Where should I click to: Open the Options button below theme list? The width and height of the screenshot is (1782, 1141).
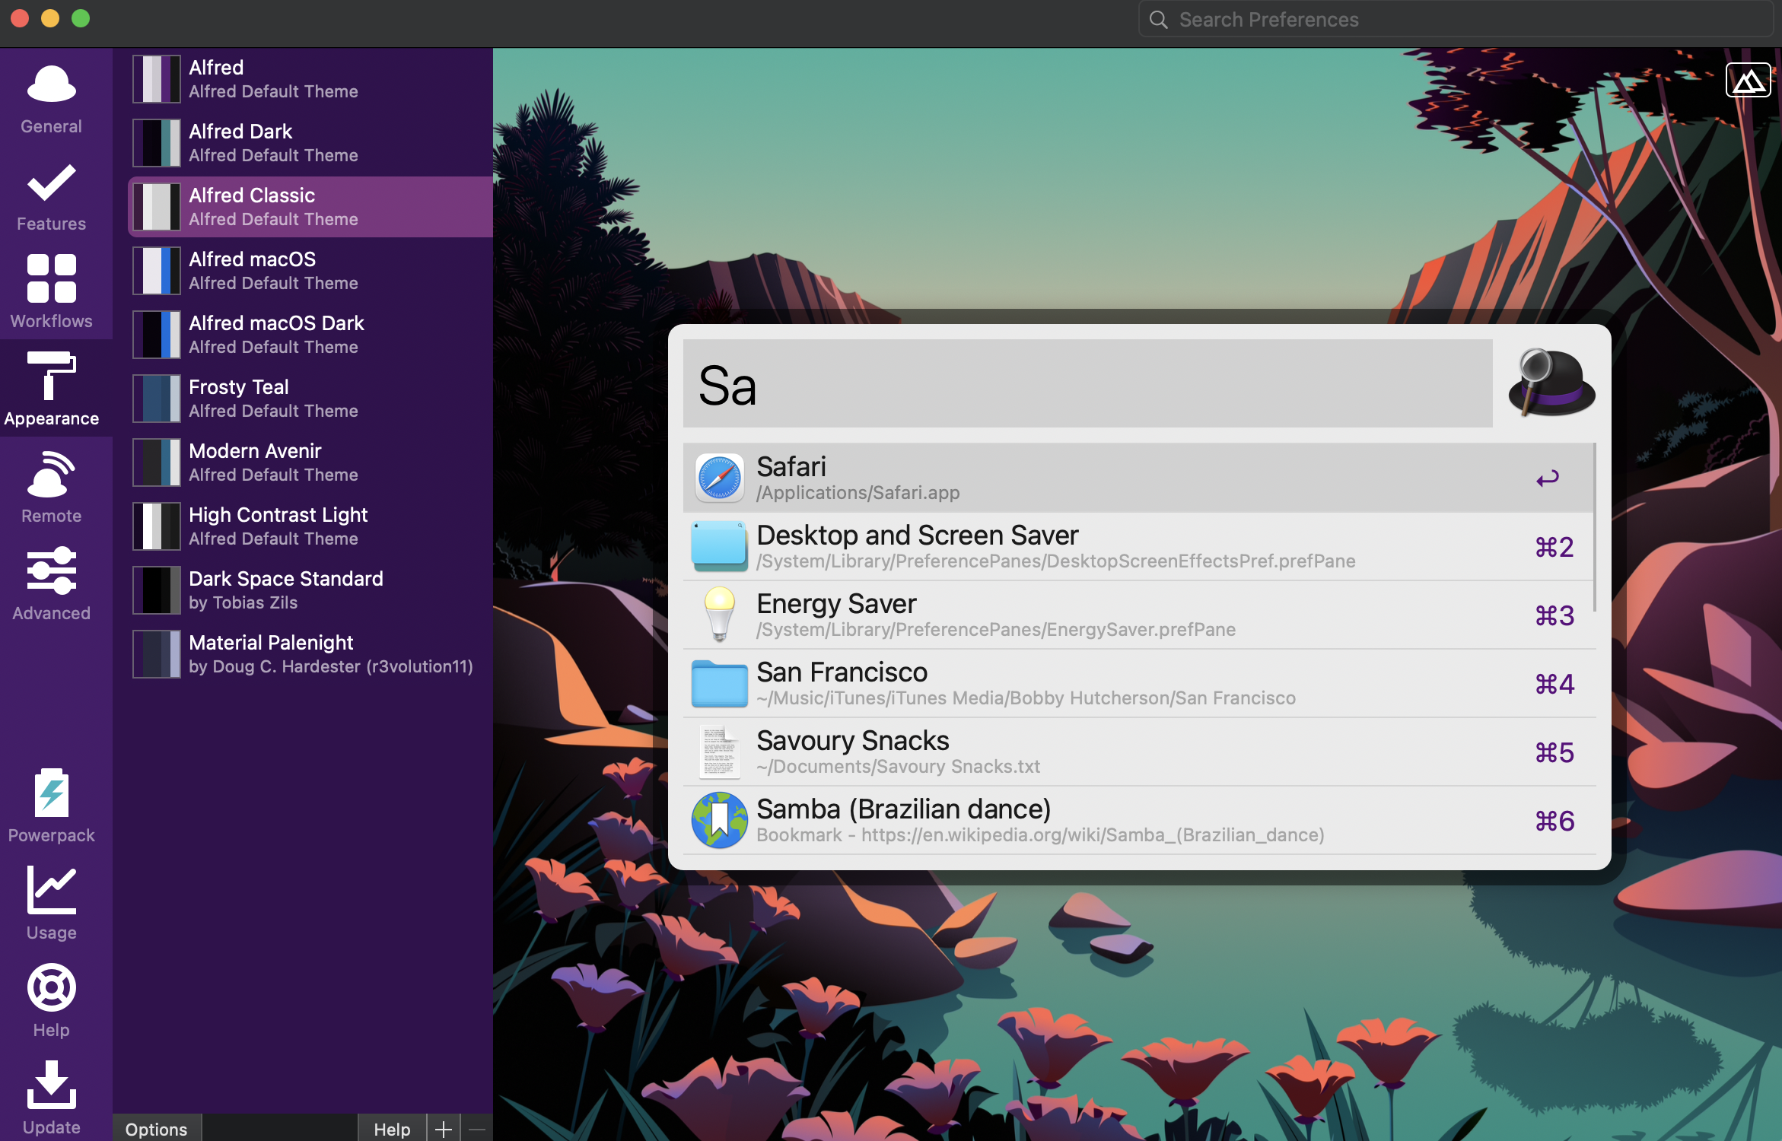pyautogui.click(x=157, y=1129)
